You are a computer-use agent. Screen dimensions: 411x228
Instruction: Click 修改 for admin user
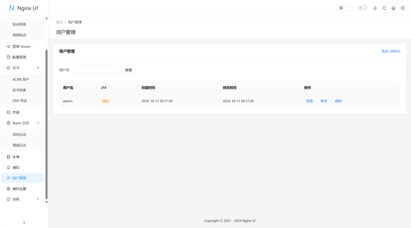(x=324, y=101)
